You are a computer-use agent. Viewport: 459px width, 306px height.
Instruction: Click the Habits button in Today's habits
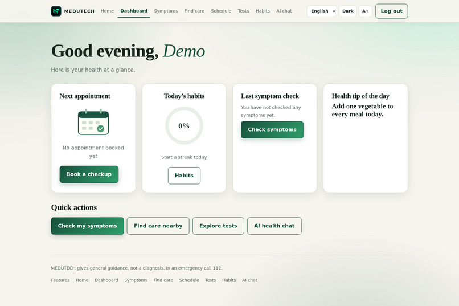click(x=184, y=176)
